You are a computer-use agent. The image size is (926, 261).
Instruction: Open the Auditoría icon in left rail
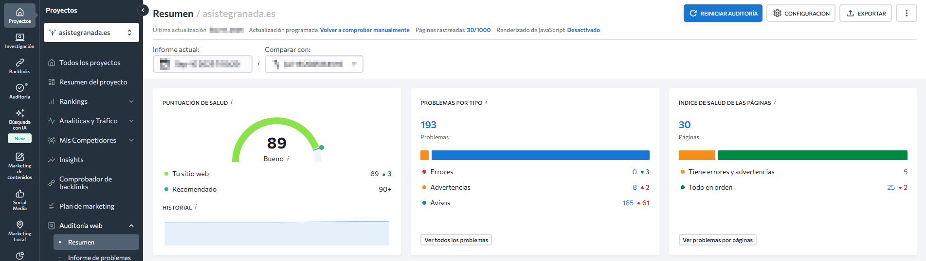[19, 91]
